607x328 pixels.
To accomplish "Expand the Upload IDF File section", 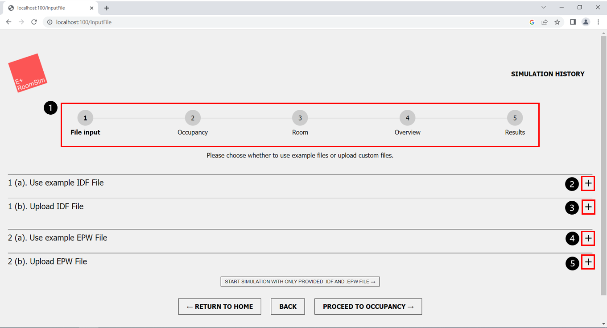I will click(588, 207).
